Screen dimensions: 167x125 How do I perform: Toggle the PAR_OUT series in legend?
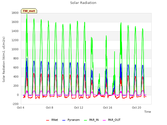[x=112, y=120]
